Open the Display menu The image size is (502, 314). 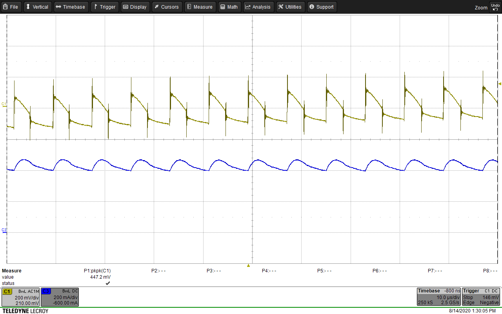pos(135,7)
